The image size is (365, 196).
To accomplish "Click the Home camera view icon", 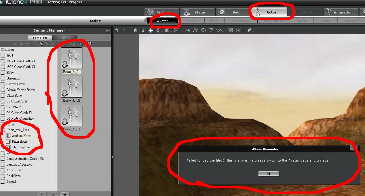I will (135, 30).
